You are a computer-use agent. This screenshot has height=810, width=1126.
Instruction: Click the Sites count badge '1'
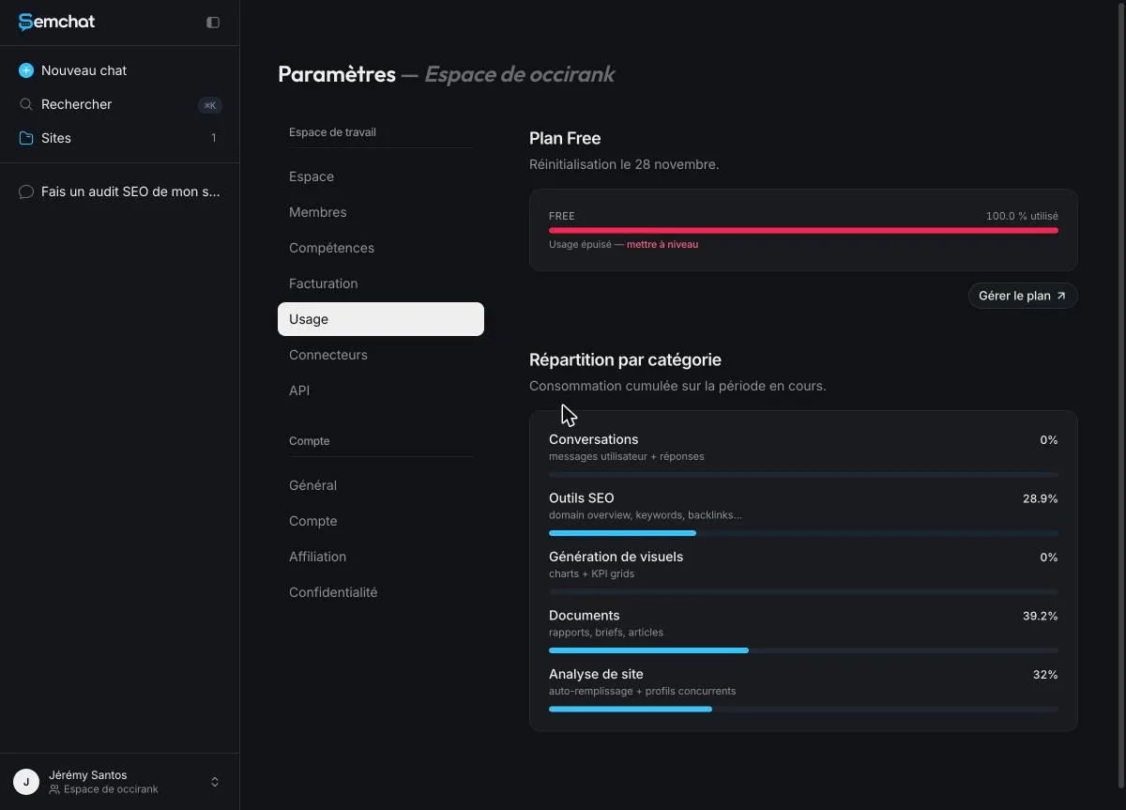213,138
